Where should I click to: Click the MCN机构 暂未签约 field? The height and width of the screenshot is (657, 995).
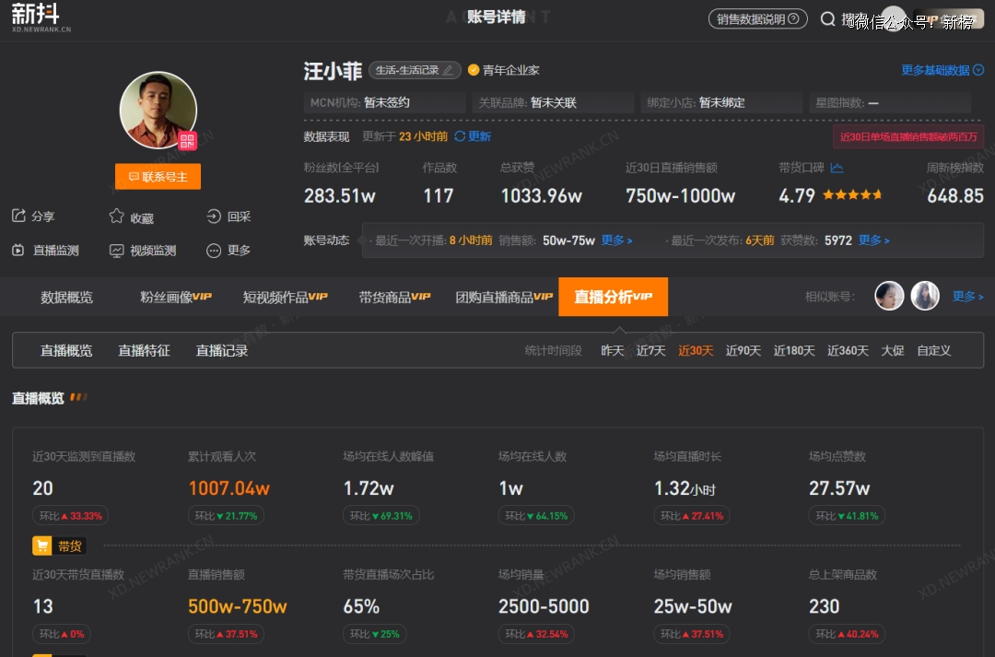pos(384,102)
